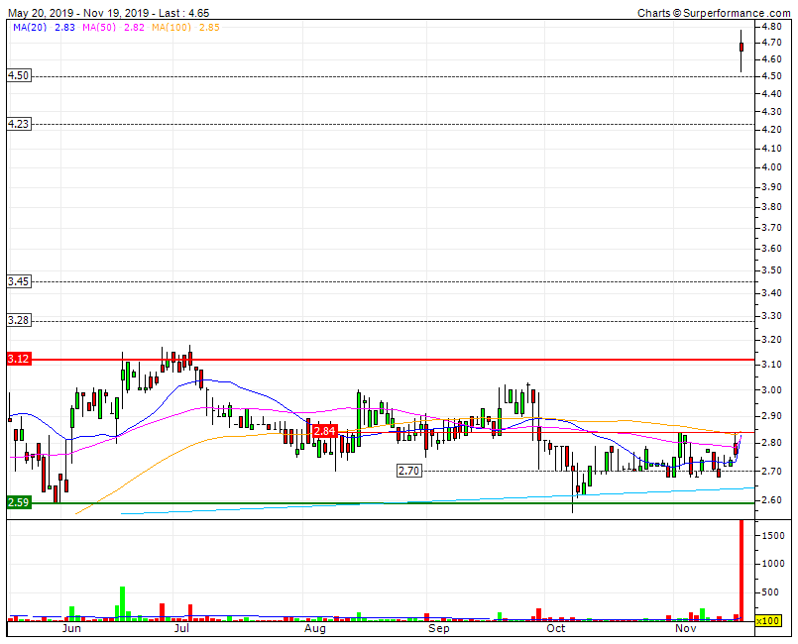
Task: Click the boxed 4.50 level label
Action: pyautogui.click(x=18, y=76)
